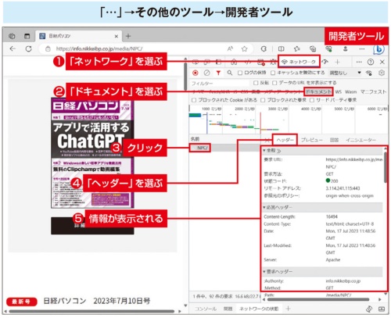Viewport: 391px width, 318px height.
Task: Open network search magnifier
Action: pos(230,73)
